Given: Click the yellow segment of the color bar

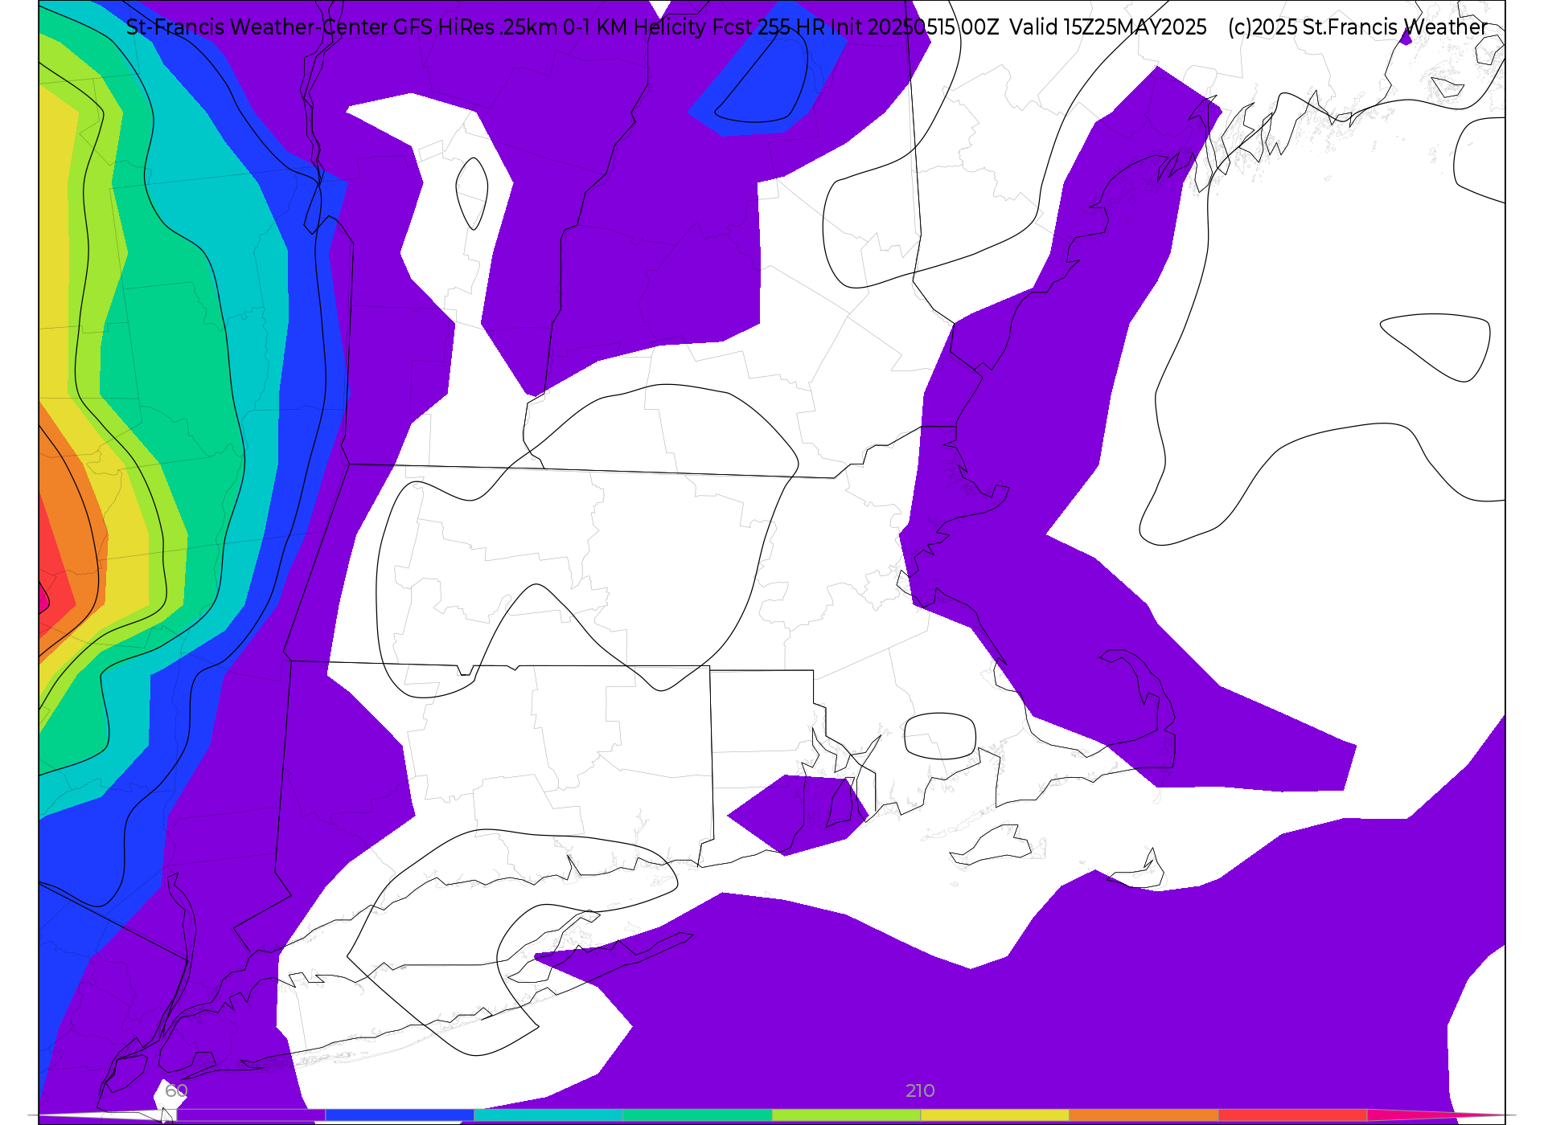Looking at the screenshot, I should (995, 1115).
